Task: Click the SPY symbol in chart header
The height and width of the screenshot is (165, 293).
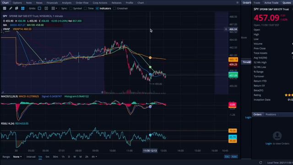Action: point(5,16)
